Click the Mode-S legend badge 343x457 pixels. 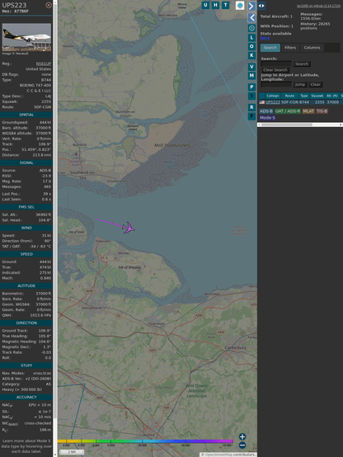pyautogui.click(x=267, y=118)
